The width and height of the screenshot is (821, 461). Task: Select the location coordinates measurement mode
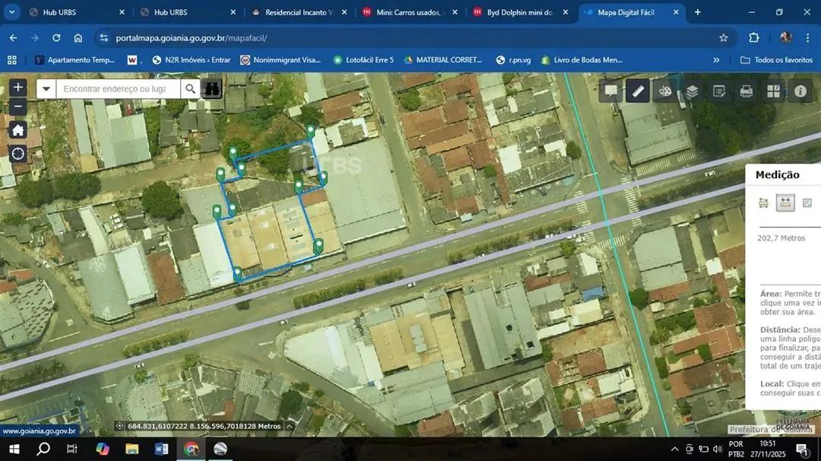[x=807, y=202]
